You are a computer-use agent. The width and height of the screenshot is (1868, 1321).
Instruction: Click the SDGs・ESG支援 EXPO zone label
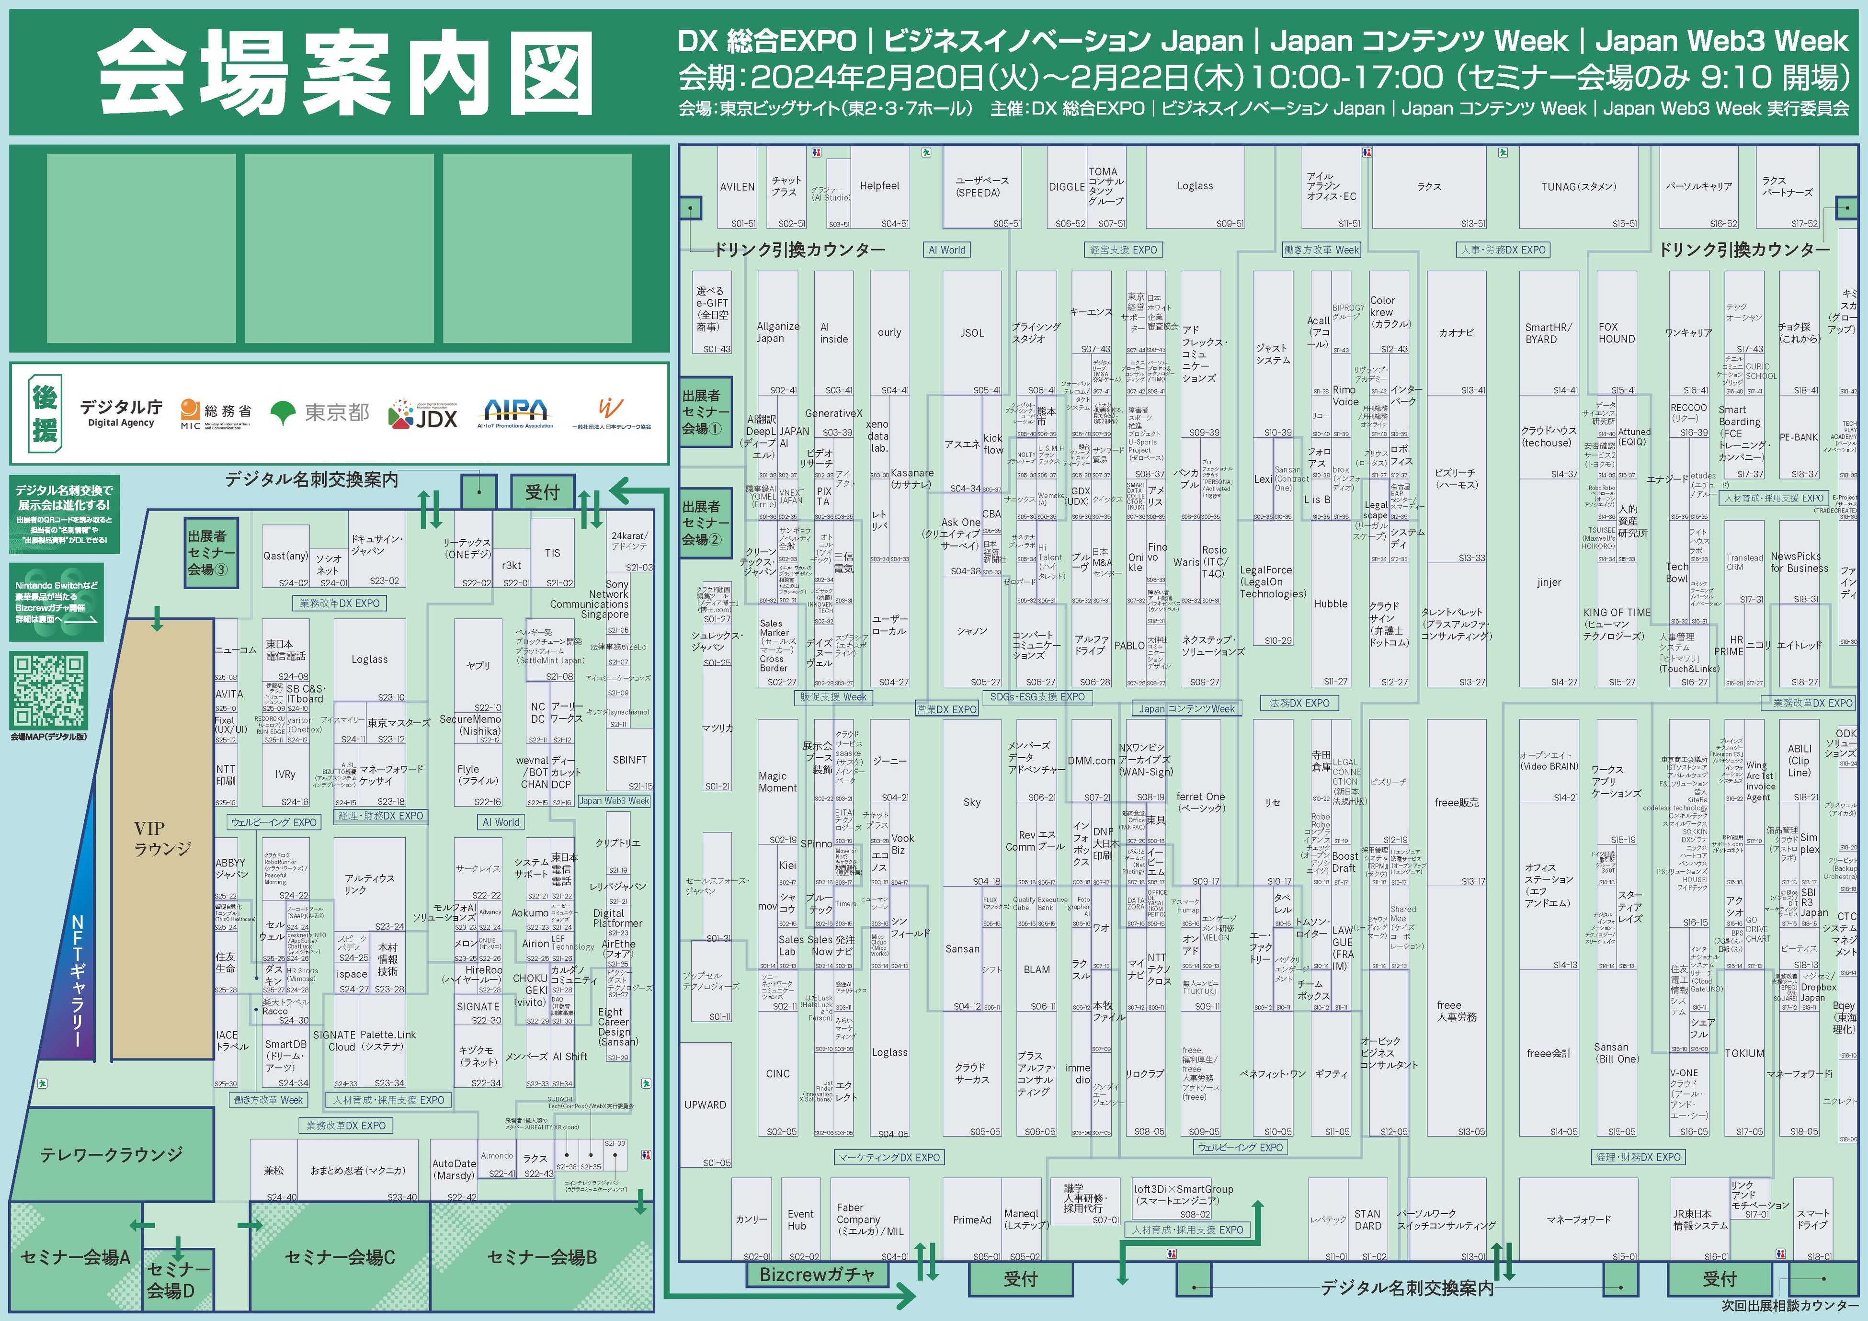coord(1037,697)
